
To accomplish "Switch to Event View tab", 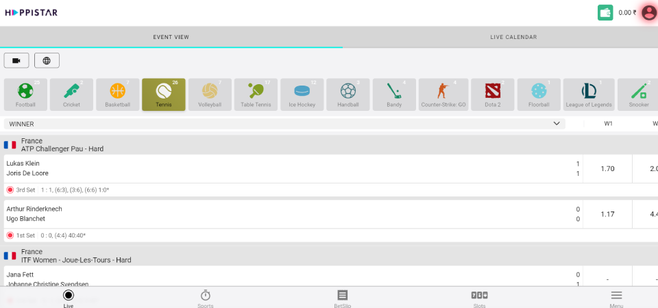I will pos(171,37).
